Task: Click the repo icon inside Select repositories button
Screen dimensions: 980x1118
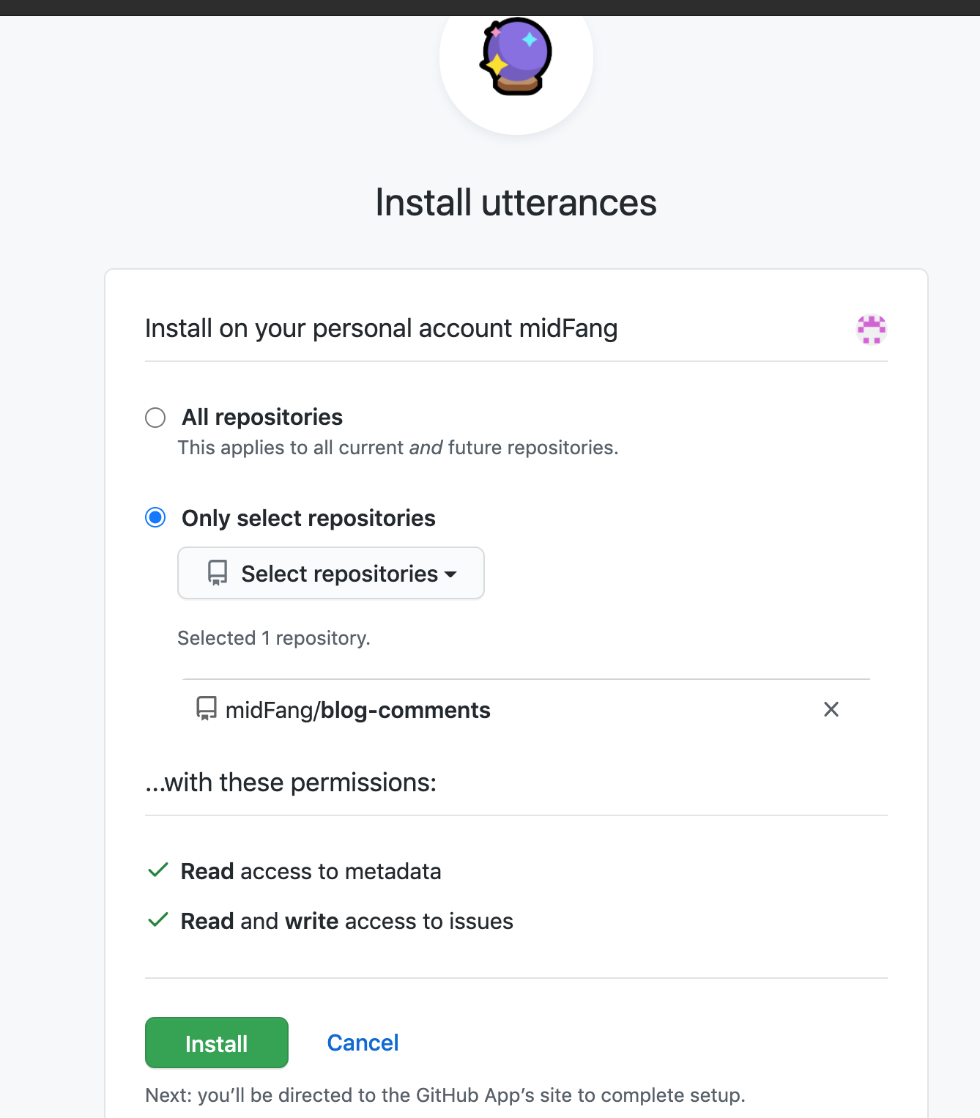Action: 218,573
